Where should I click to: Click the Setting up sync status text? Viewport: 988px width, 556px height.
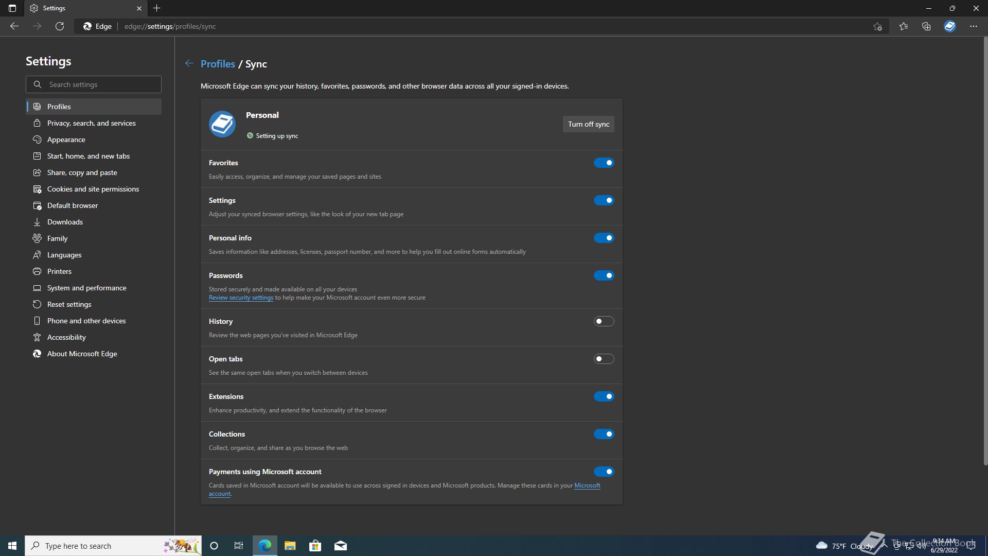pyautogui.click(x=277, y=136)
